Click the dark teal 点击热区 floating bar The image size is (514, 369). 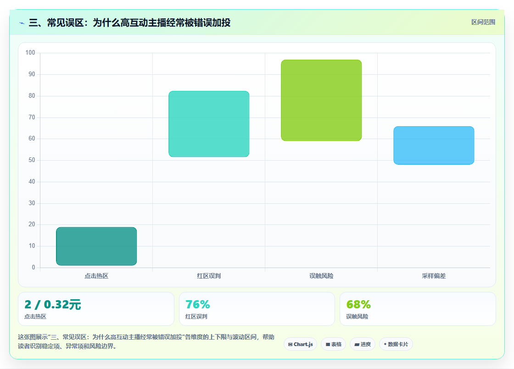[96, 246]
